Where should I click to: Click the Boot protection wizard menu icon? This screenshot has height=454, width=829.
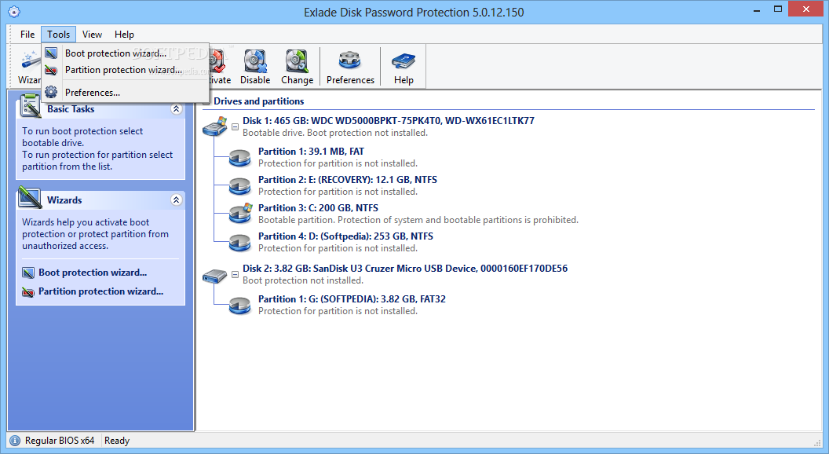[x=51, y=53]
